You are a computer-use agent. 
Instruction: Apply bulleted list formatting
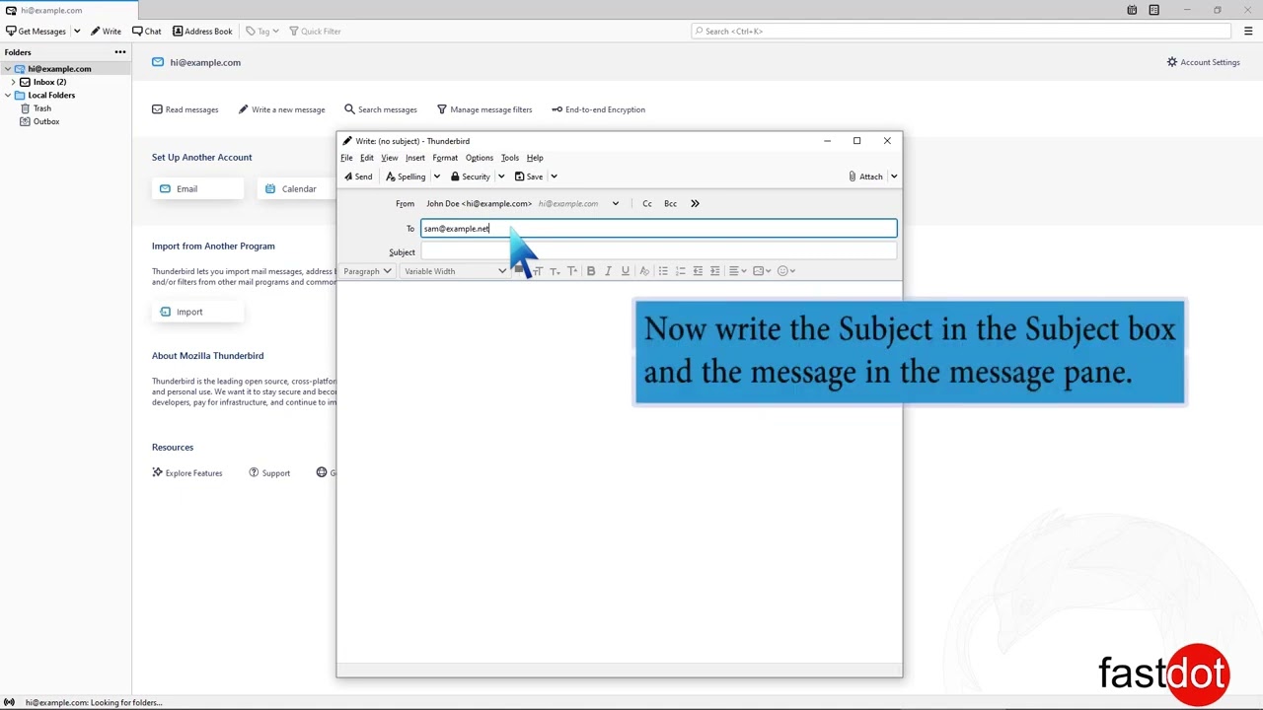click(663, 271)
